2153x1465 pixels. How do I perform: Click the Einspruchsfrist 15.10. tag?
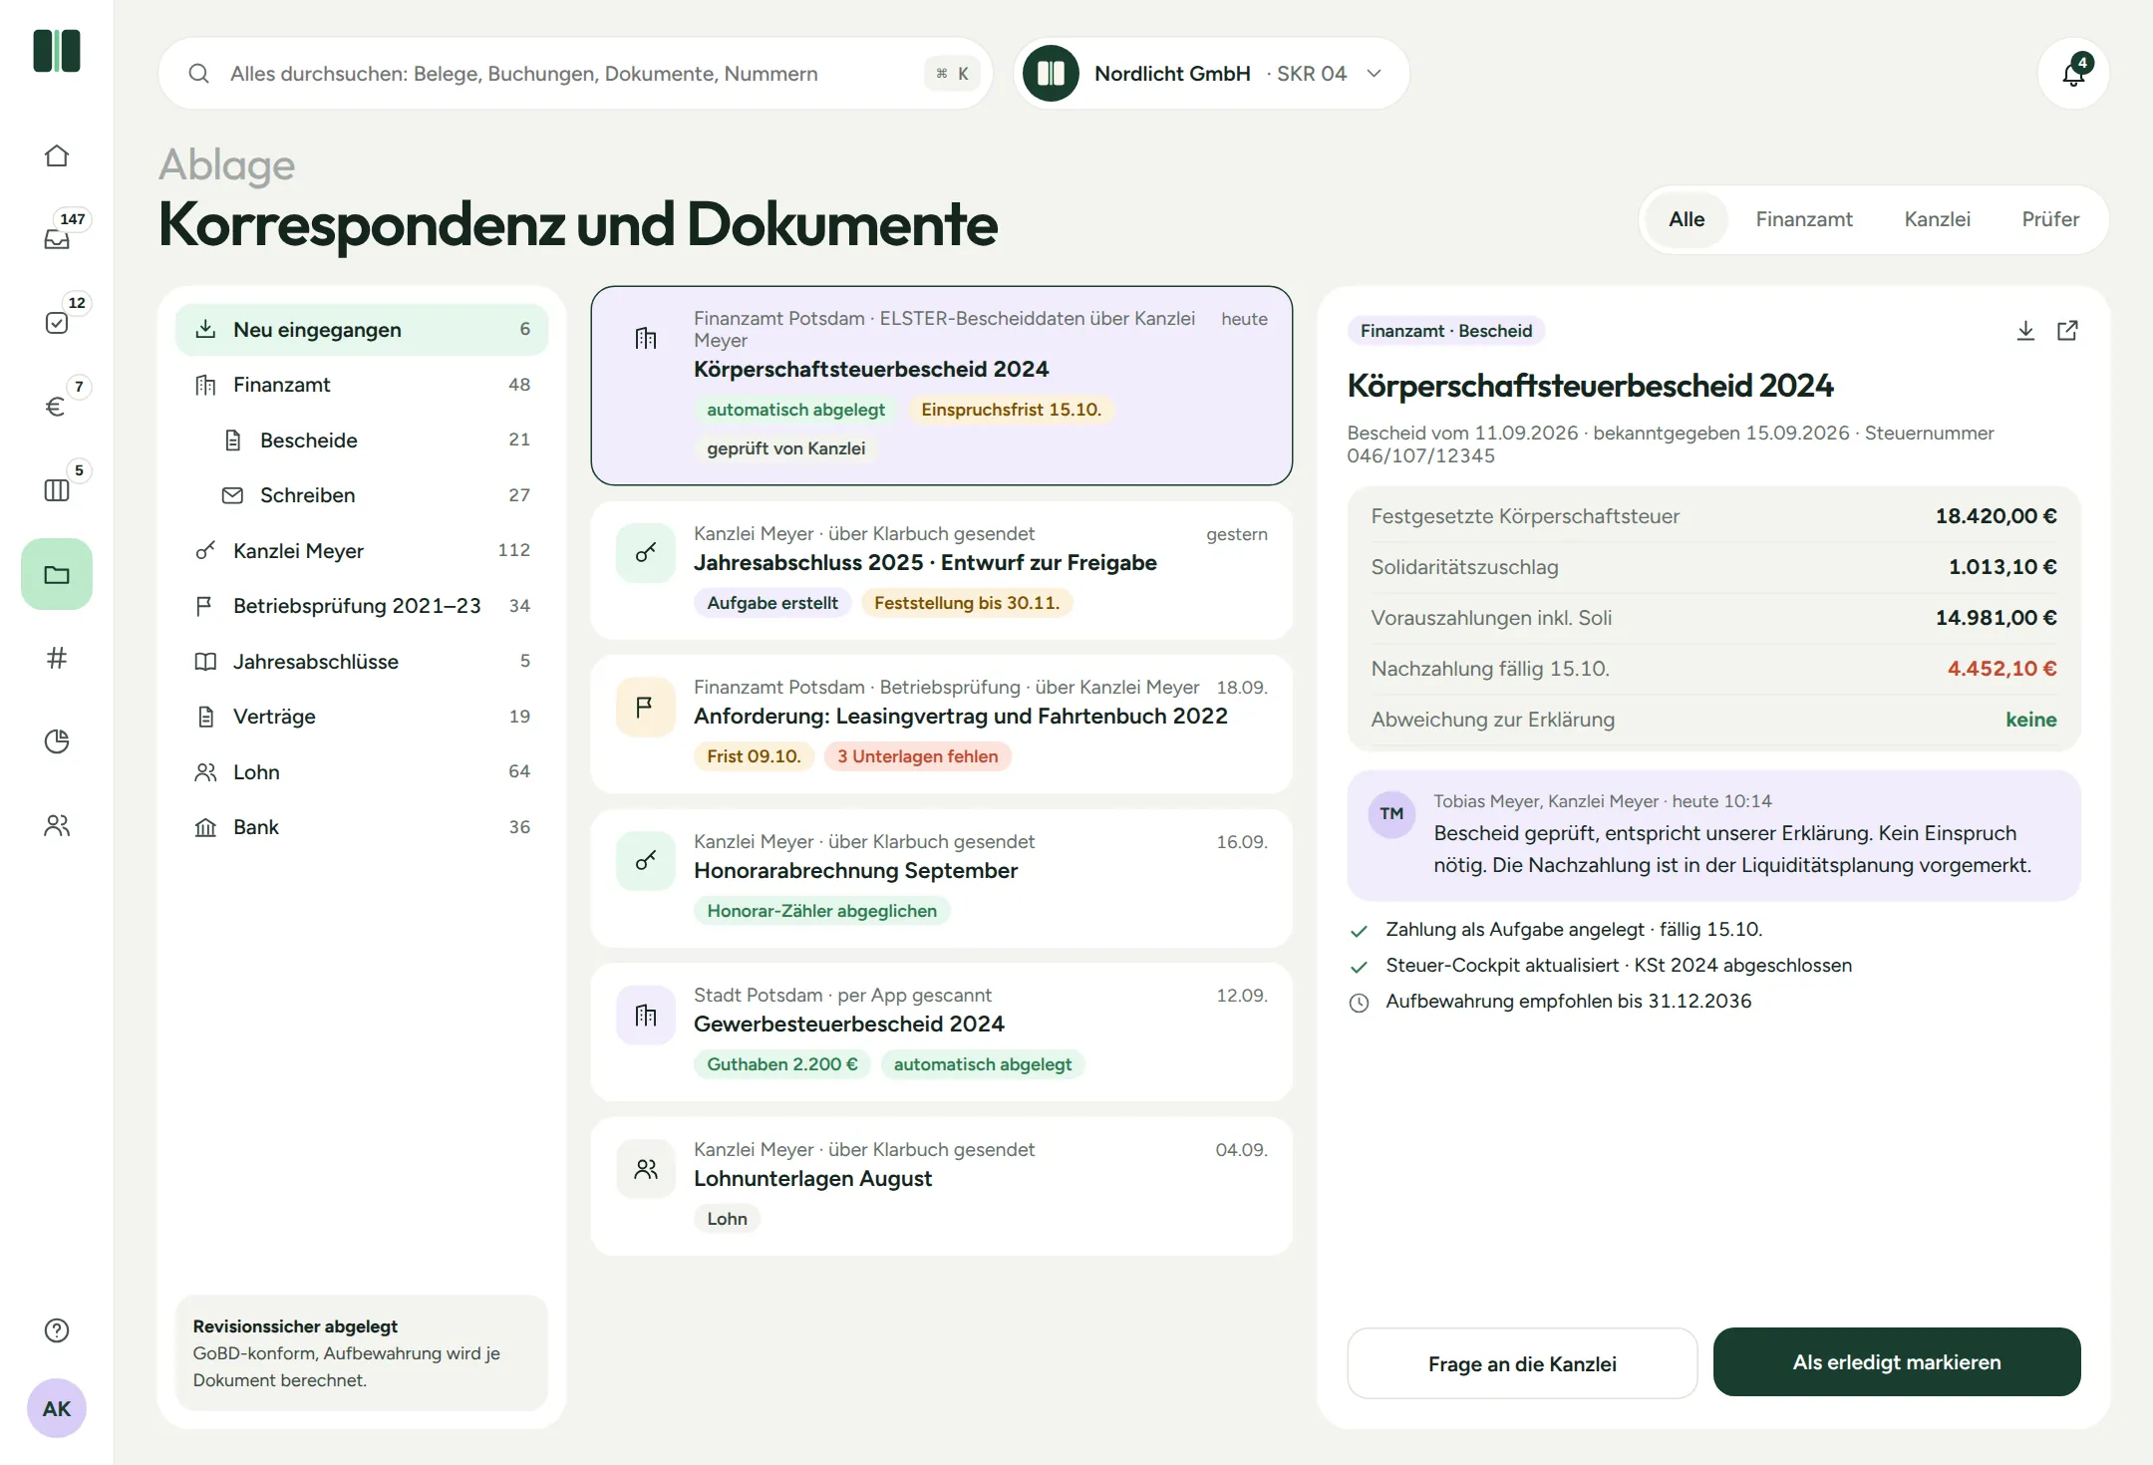(x=1011, y=410)
